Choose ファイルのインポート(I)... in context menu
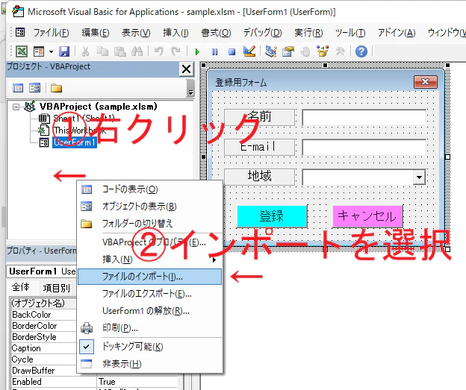This screenshot has width=466, height=390. [150, 277]
